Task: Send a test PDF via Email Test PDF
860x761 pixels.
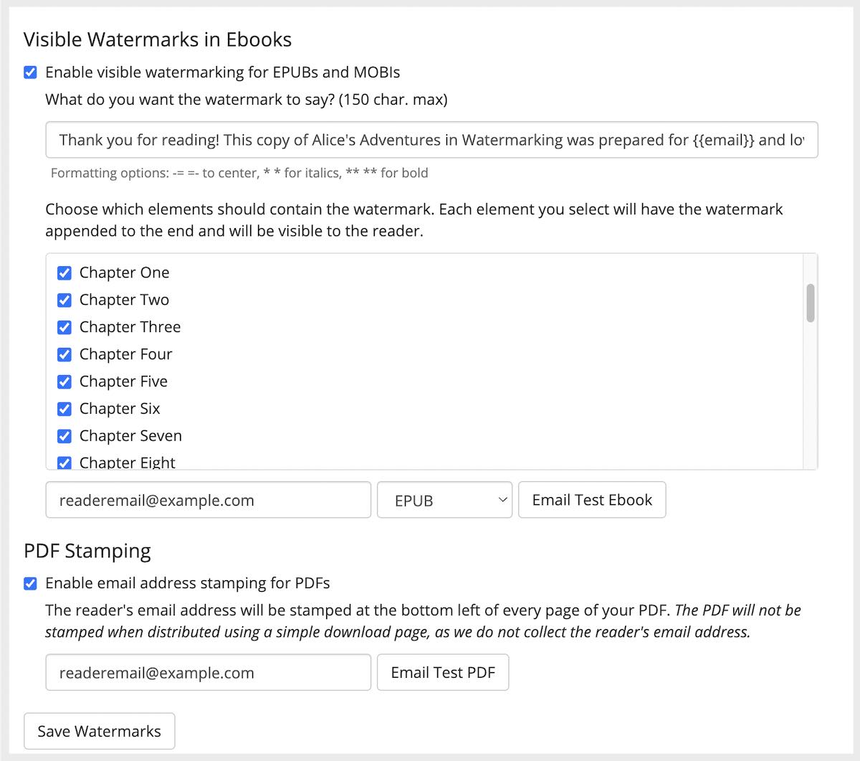Action: pos(443,672)
